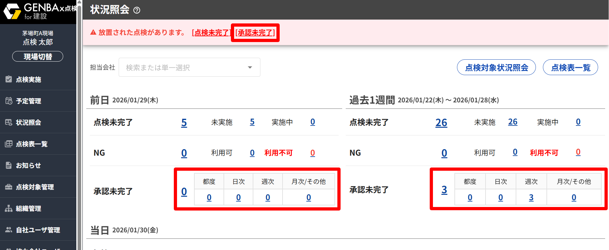Image resolution: width=609 pixels, height=250 pixels.
Task: Open 過去1週間 承認未完了 月次/その他 count link
Action: tap(574, 197)
